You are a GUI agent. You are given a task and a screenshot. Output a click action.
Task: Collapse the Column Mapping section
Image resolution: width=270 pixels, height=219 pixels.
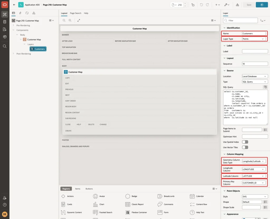(x=224, y=154)
